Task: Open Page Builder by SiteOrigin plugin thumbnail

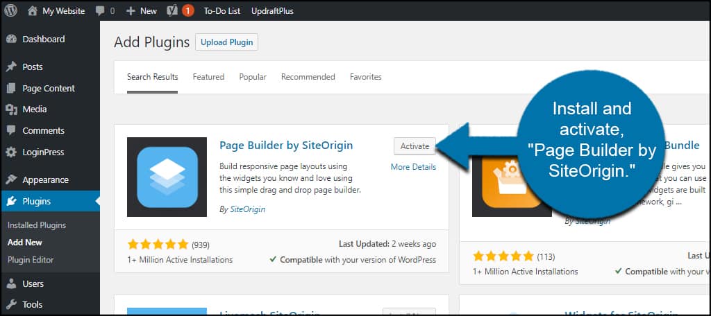Action: pyautogui.click(x=167, y=177)
